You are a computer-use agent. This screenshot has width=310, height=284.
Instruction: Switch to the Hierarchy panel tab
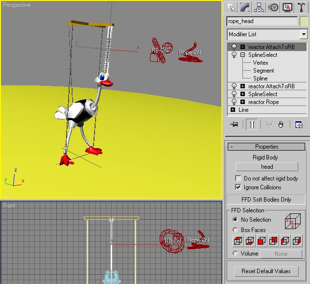(x=259, y=7)
